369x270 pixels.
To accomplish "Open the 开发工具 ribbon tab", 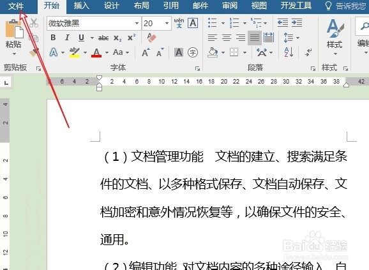I will pyautogui.click(x=296, y=6).
